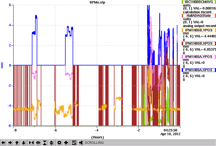The image size is (216, 146).
Task: Click the -8 hours axis tick label
Action: (x=15, y=130)
